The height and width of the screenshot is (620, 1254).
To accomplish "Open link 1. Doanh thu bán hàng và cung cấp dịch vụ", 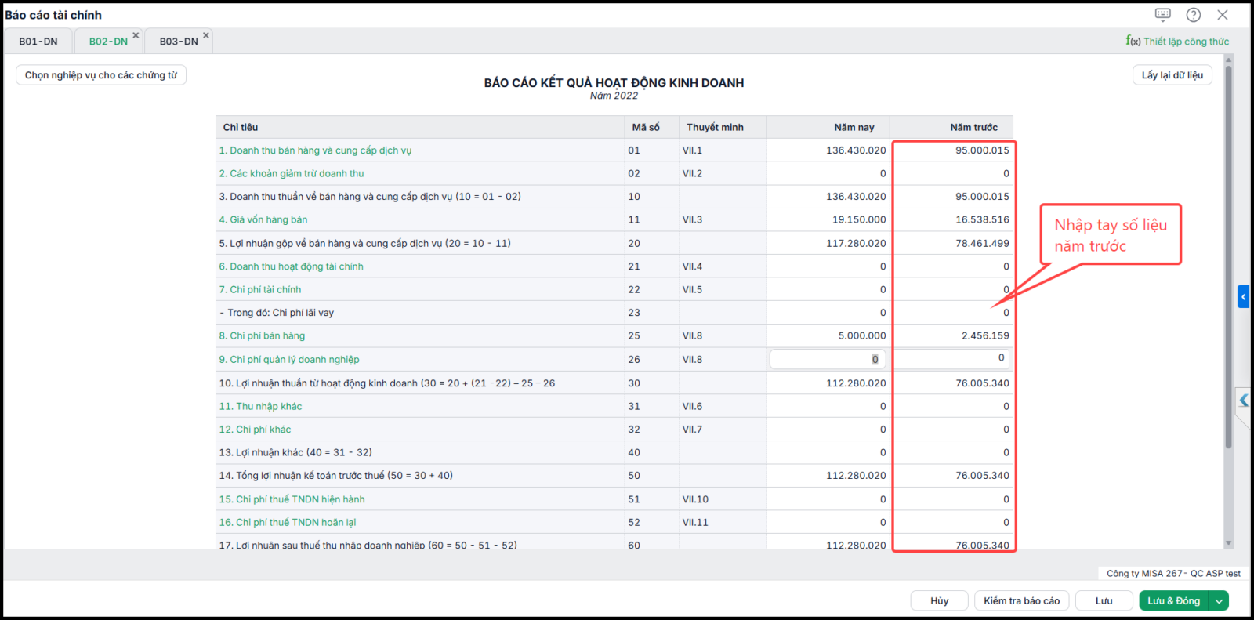I will [x=315, y=150].
